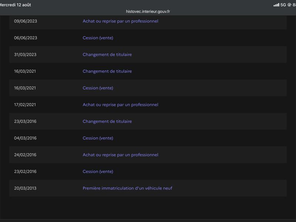Tap the histovec.interieur.gouv.fr address bar

tap(148, 11)
